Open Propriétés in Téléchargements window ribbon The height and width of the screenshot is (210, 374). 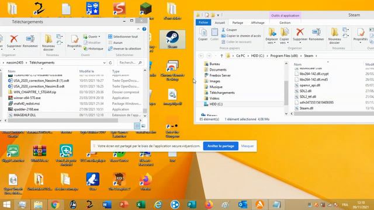click(x=74, y=43)
